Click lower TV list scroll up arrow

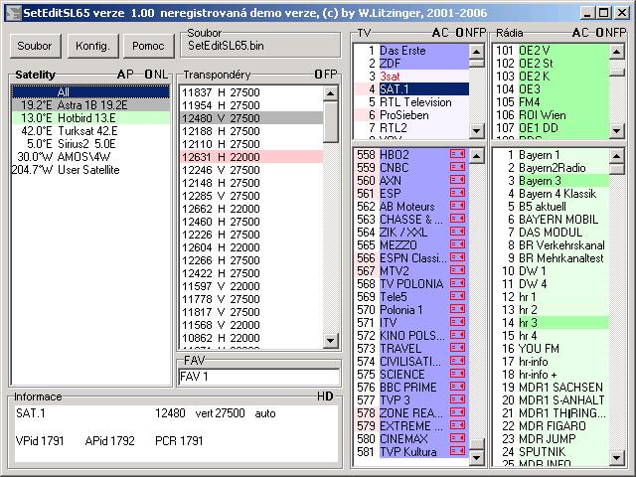[x=477, y=156]
